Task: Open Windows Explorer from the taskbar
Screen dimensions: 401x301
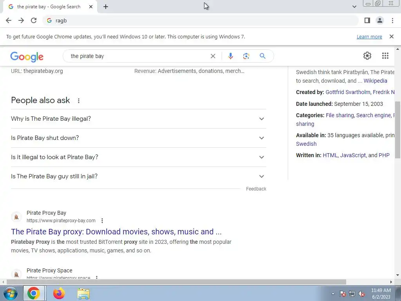Action: click(x=83, y=294)
